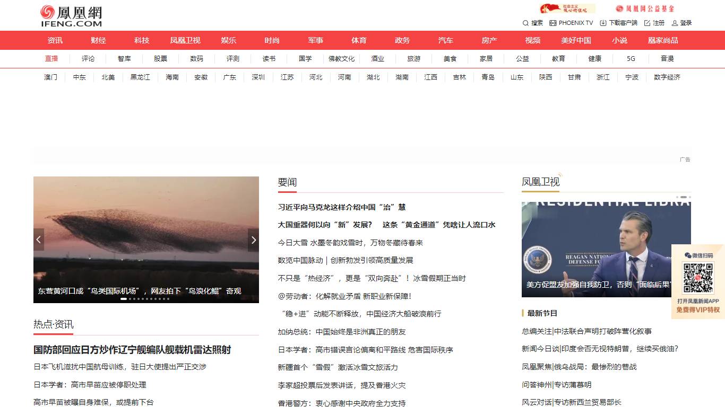725x407 pixels.
Task: Select the 直播 sub-navigation tab
Action: (x=51, y=59)
